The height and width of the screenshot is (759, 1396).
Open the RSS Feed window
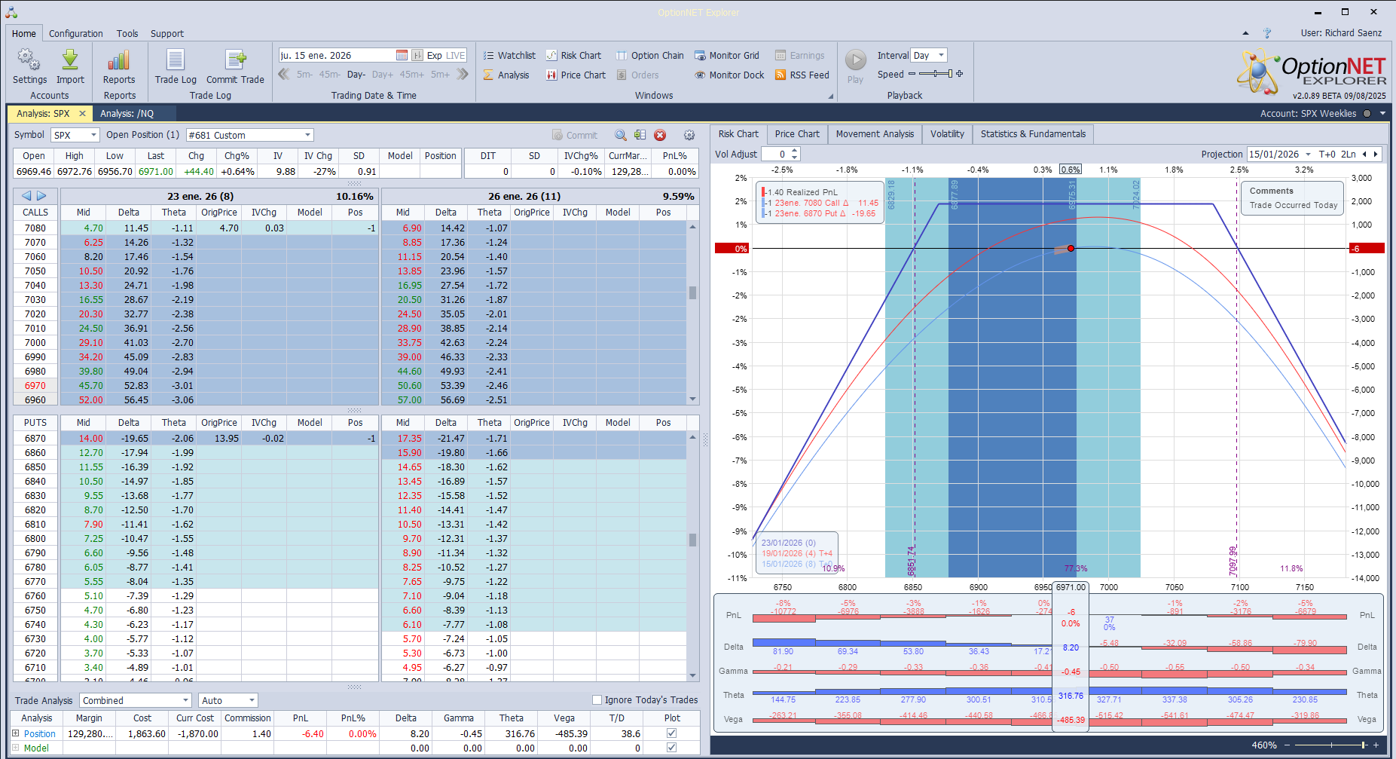(802, 75)
